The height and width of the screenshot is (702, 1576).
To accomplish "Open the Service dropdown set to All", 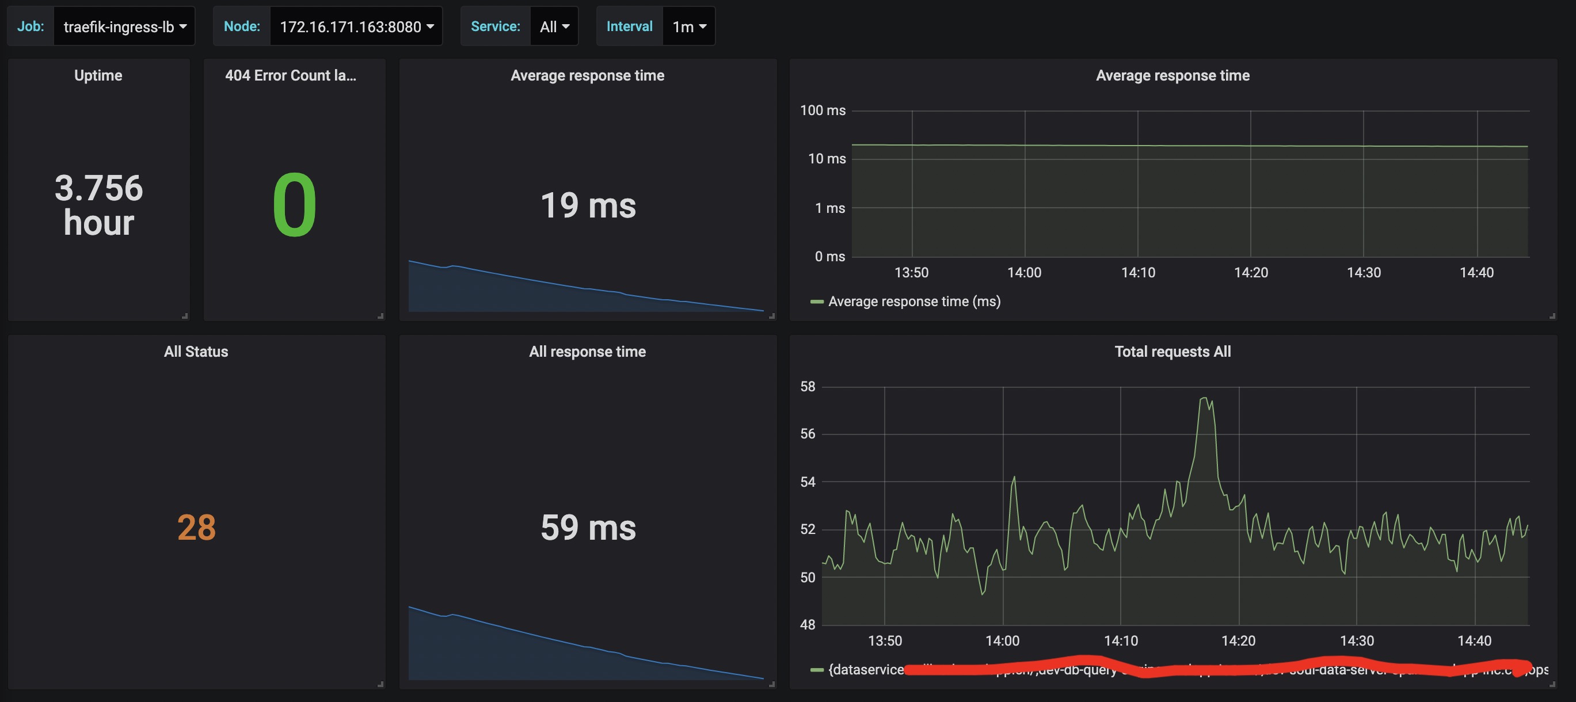I will coord(554,26).
